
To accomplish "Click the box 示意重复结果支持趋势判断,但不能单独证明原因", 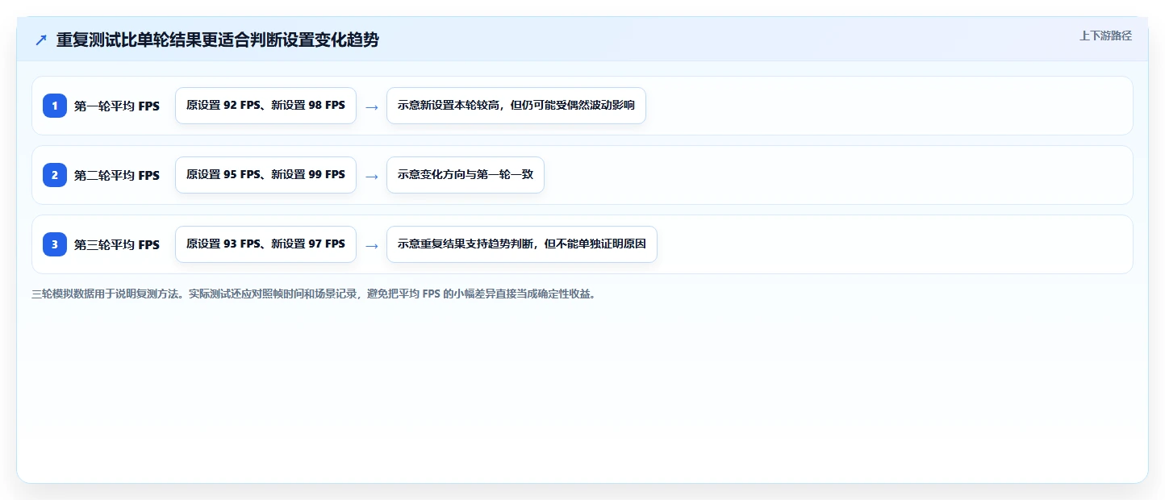I will pos(522,244).
